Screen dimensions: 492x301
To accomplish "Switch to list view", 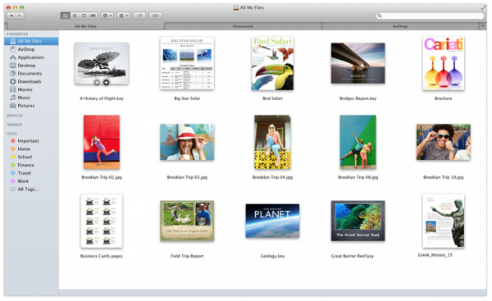I will click(x=75, y=16).
